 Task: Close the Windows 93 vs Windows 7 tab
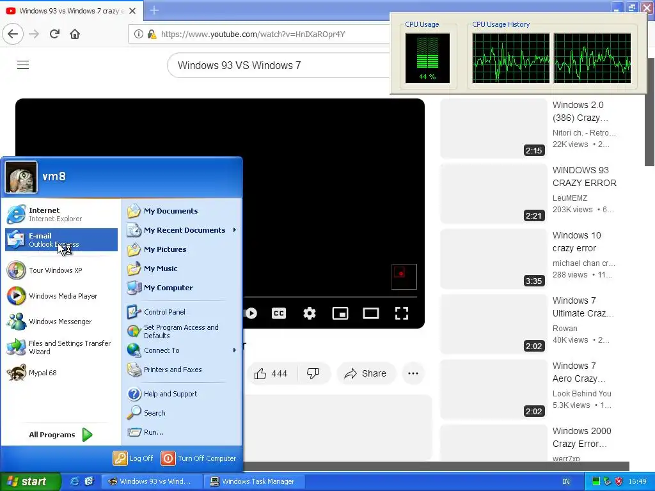coord(132,11)
